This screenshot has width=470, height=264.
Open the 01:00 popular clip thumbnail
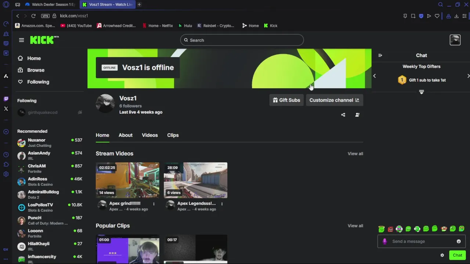tap(127, 249)
